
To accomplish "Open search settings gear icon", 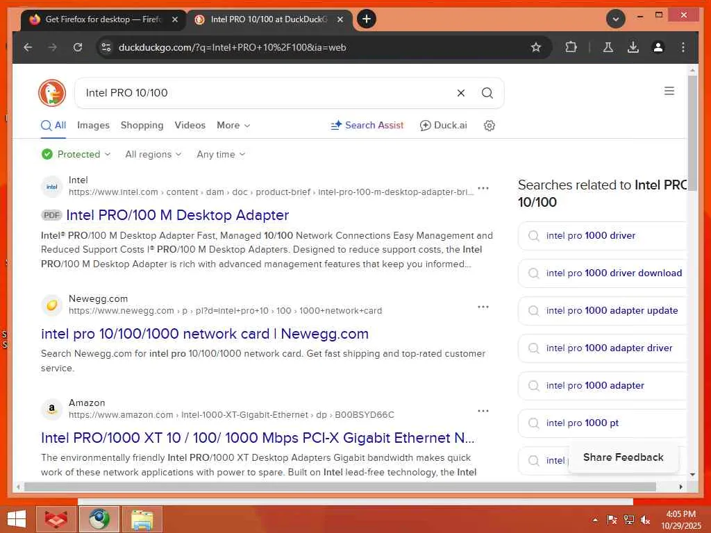I will pos(490,126).
